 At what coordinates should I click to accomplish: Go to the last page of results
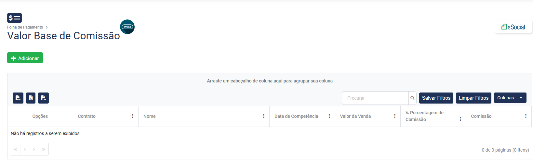tap(44, 149)
